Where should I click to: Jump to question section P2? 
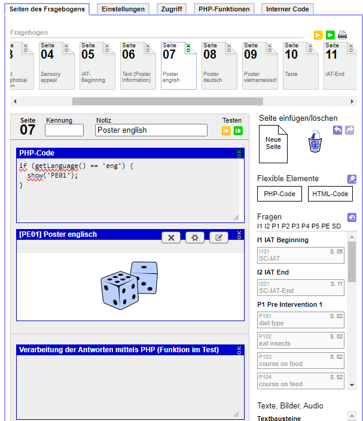(x=285, y=226)
